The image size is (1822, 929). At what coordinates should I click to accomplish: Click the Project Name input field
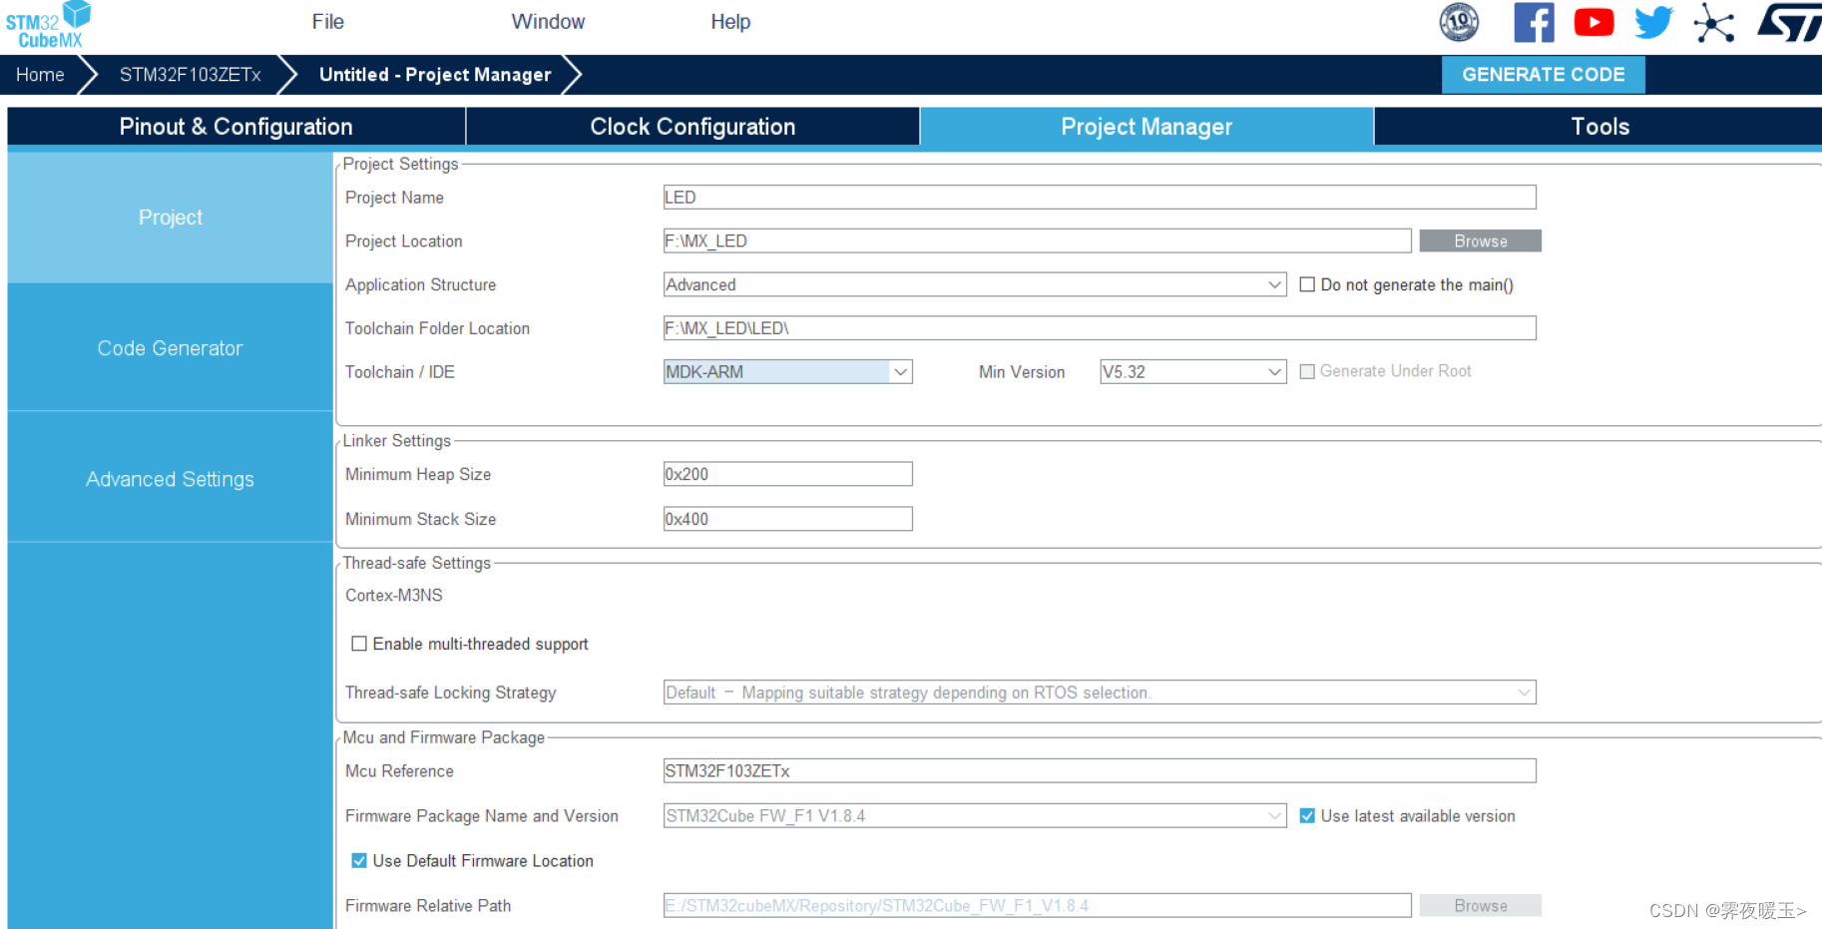tap(1100, 198)
